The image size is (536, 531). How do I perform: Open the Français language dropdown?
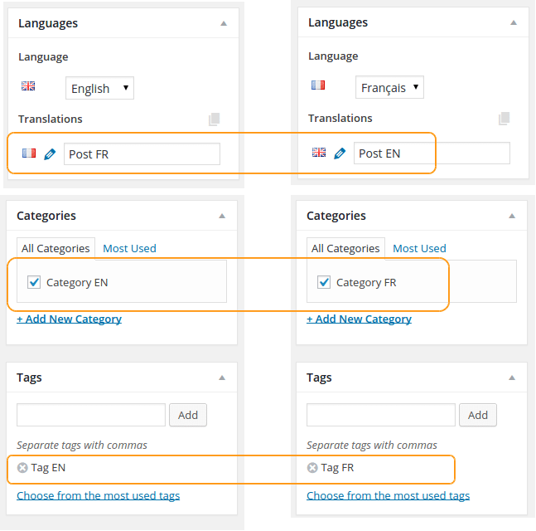[389, 87]
